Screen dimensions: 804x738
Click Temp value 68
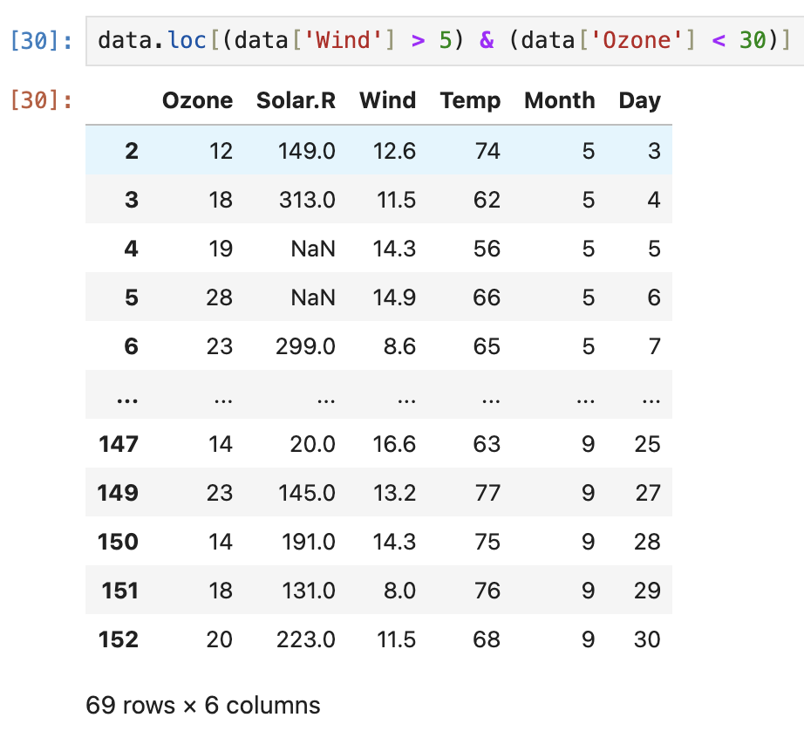487,639
